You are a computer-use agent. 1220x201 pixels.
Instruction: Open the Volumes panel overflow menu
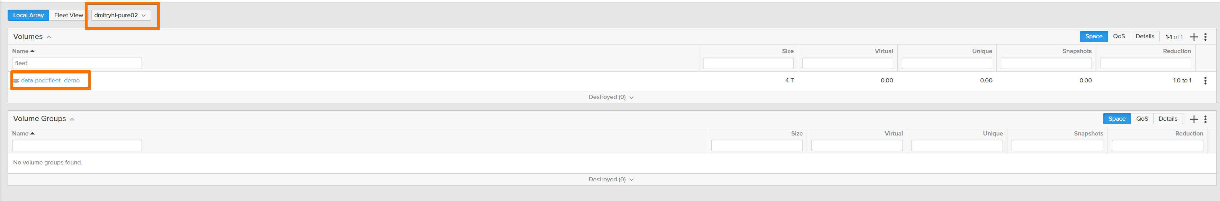click(x=1206, y=36)
